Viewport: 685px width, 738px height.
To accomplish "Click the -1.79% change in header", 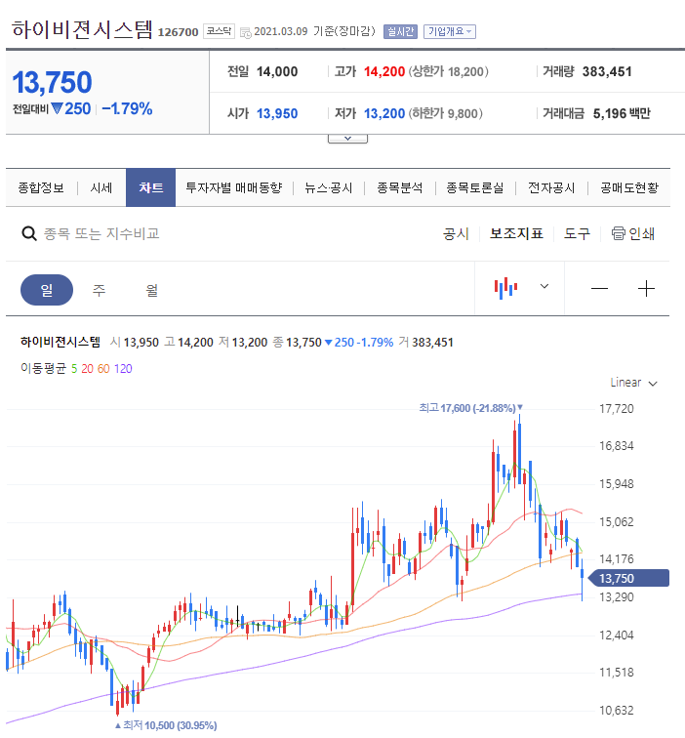I will point(127,108).
